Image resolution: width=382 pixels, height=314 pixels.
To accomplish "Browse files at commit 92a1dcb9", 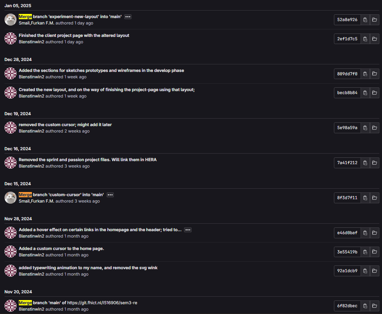I will [x=374, y=271].
